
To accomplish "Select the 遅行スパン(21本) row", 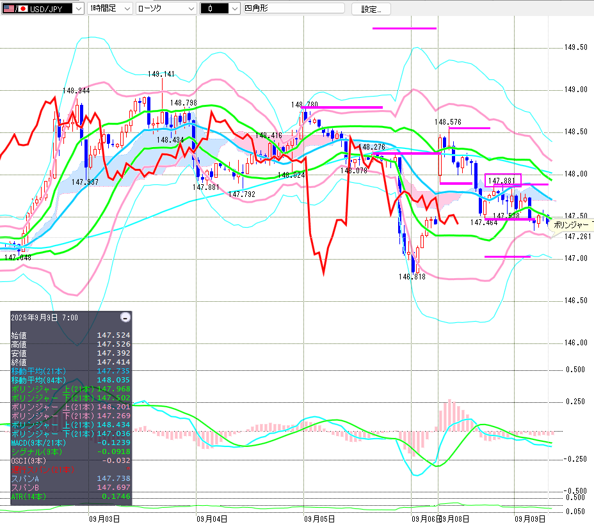I will (x=71, y=470).
